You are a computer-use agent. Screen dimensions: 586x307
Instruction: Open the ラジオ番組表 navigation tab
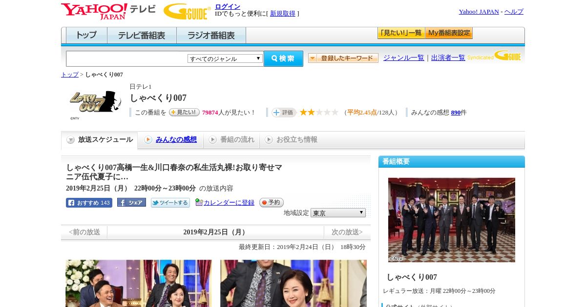pos(211,36)
